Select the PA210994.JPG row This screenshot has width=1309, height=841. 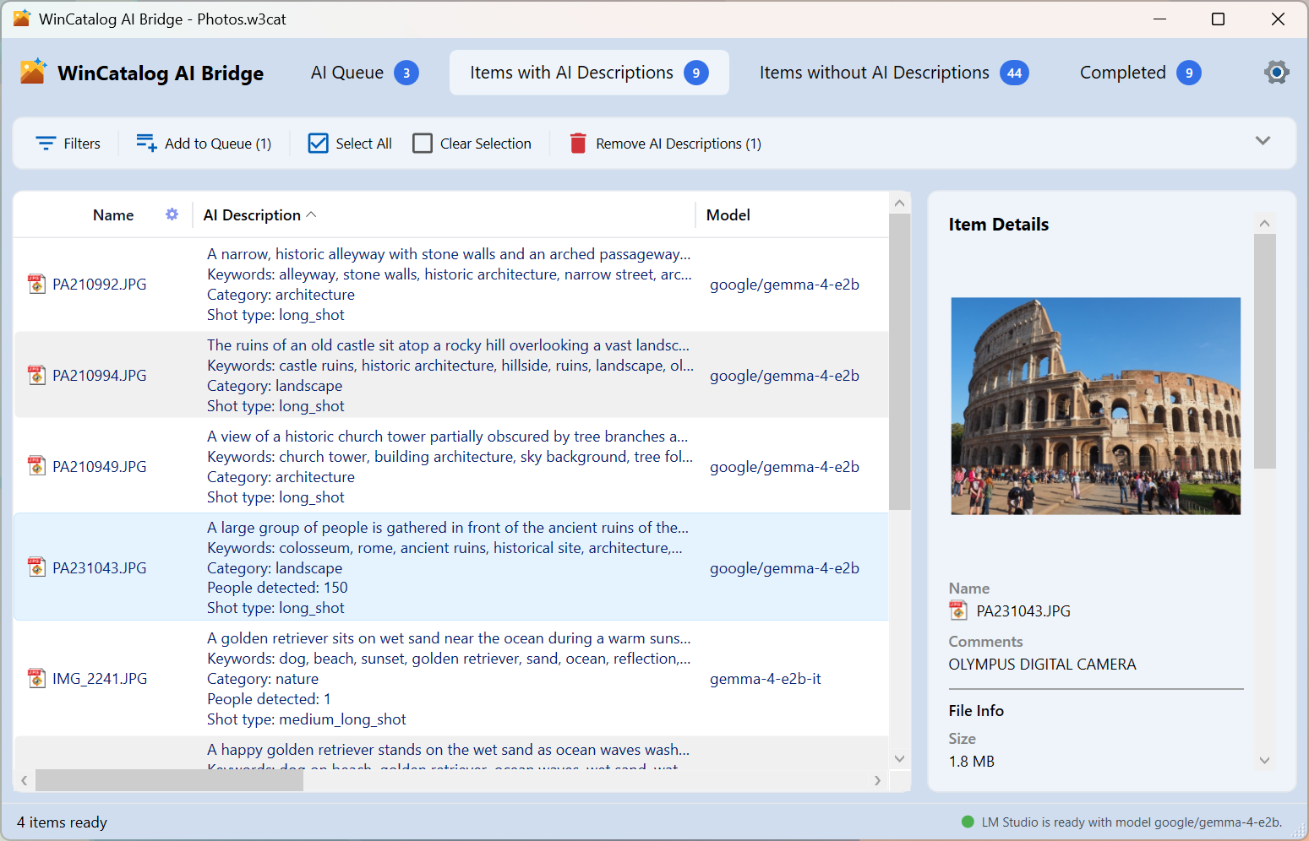[100, 376]
